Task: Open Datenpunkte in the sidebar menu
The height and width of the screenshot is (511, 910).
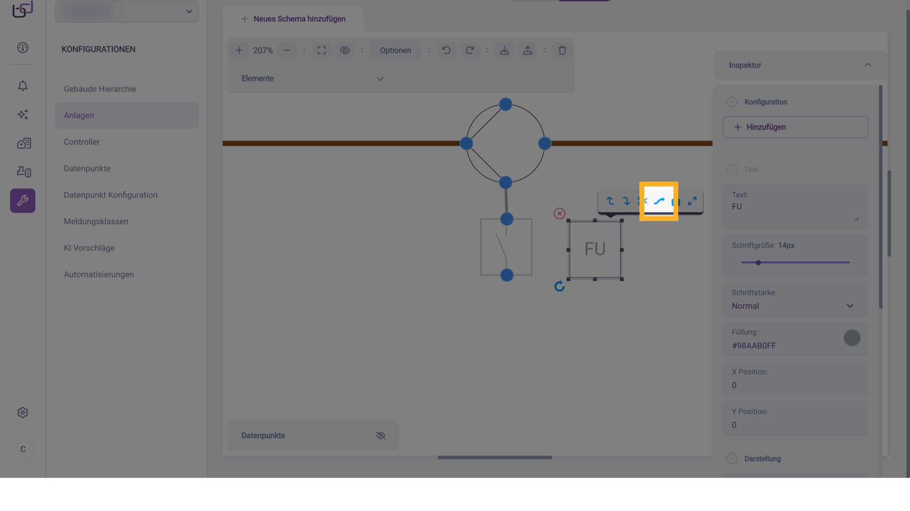Action: pyautogui.click(x=87, y=168)
